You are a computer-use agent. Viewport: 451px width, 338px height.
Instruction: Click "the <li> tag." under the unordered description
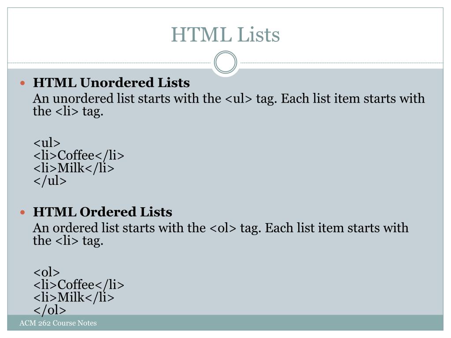[x=68, y=111]
